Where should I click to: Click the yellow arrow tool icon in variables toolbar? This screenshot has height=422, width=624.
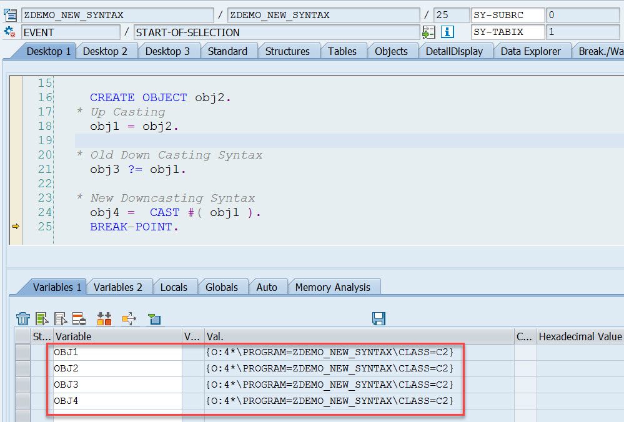129,319
